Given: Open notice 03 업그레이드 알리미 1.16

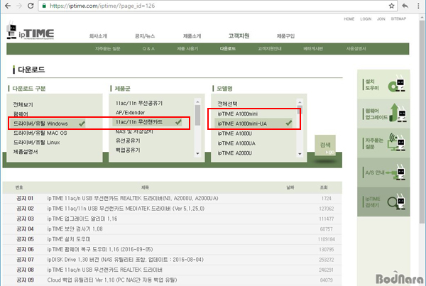Looking at the screenshot, I should pos(82,219).
